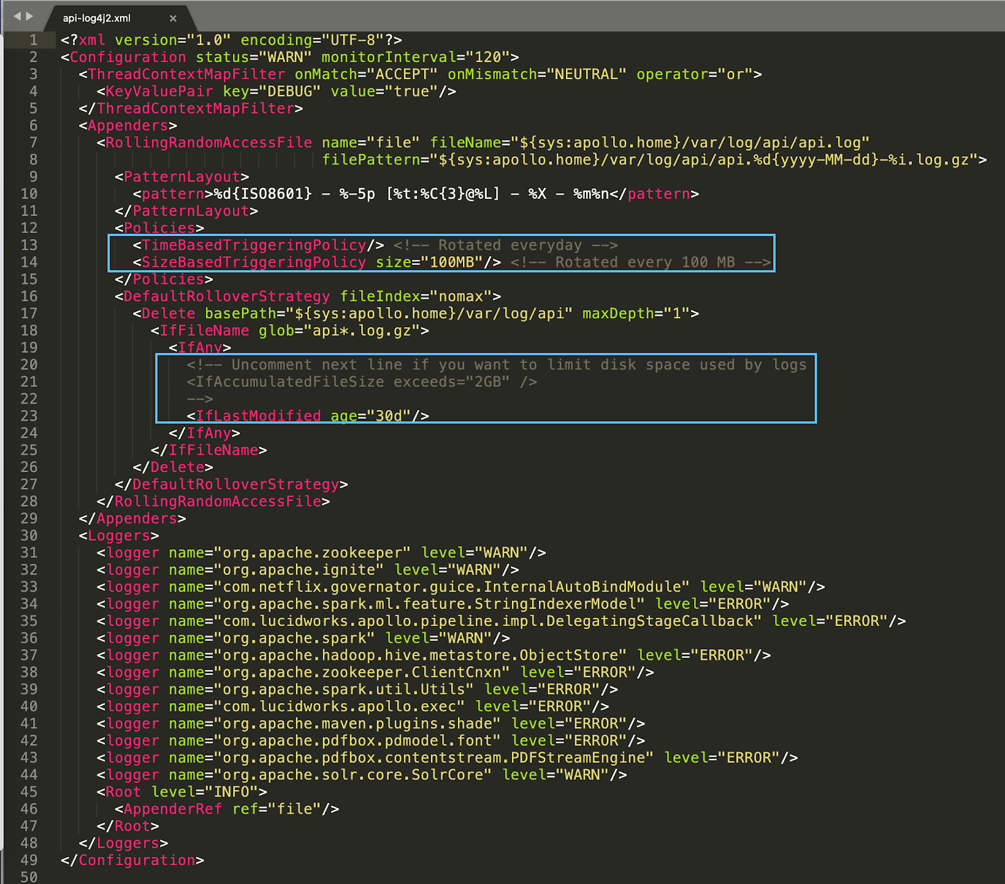Click logger org.apache.zookeeper WARN line
Viewport: 1005px width, 884px height.
322,552
